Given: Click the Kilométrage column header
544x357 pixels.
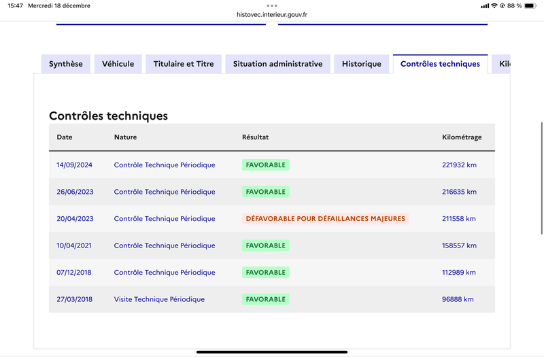Looking at the screenshot, I should coord(462,137).
